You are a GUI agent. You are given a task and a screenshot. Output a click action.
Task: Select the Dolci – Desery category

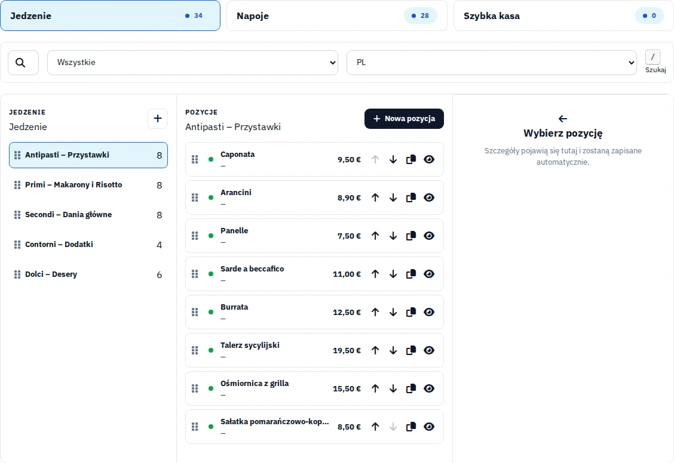pyautogui.click(x=88, y=274)
